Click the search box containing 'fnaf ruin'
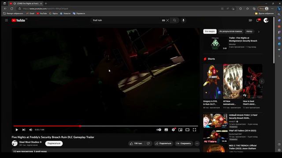282x158 pixels. click(x=126, y=20)
